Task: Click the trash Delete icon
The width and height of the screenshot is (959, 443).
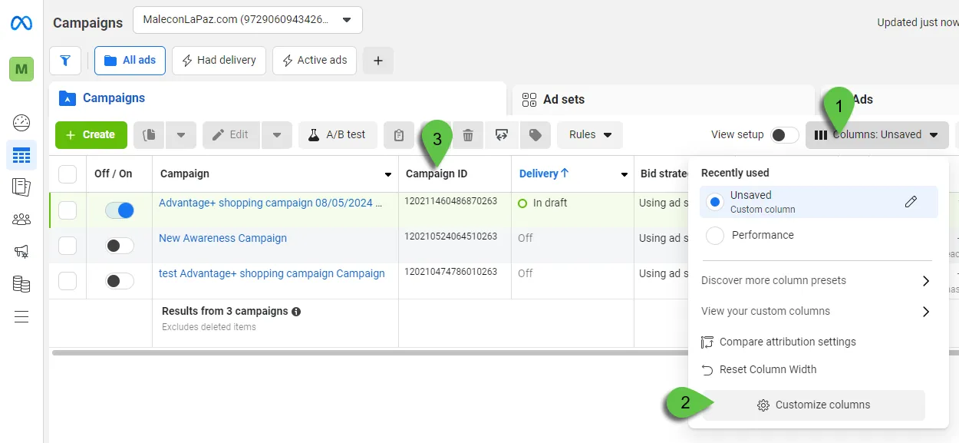Action: [468, 134]
